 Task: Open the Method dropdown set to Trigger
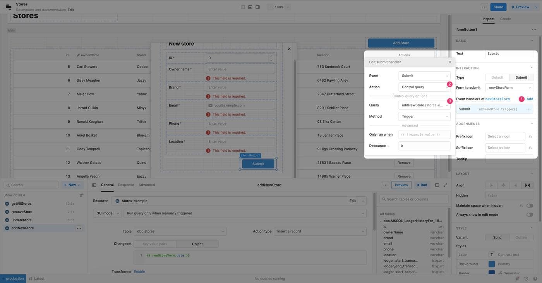(424, 116)
